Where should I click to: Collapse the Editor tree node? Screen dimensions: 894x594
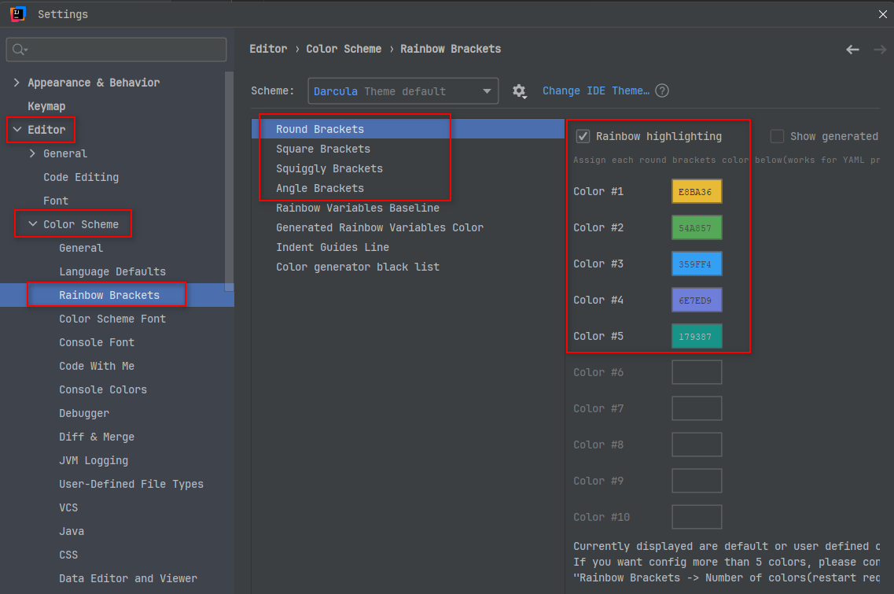[x=17, y=130]
